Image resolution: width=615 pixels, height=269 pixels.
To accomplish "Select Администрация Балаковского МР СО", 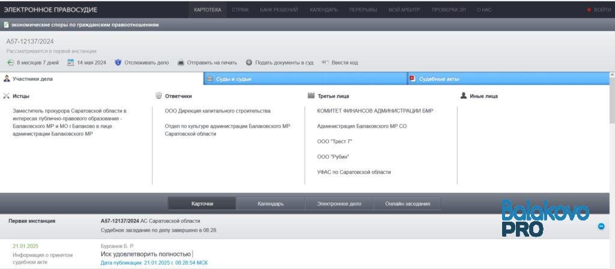I will click(362, 126).
